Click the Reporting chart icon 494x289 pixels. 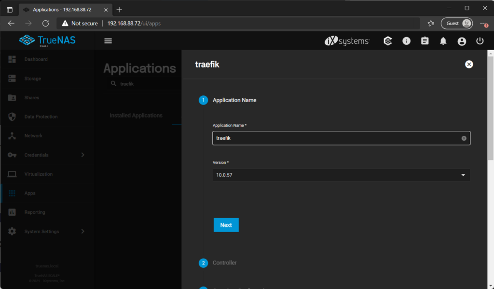[12, 212]
